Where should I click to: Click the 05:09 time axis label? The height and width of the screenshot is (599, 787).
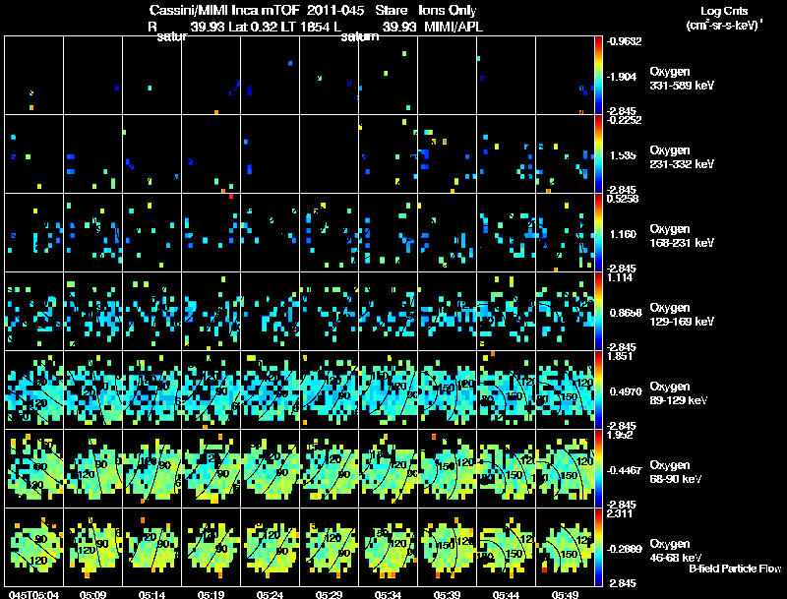tap(92, 595)
